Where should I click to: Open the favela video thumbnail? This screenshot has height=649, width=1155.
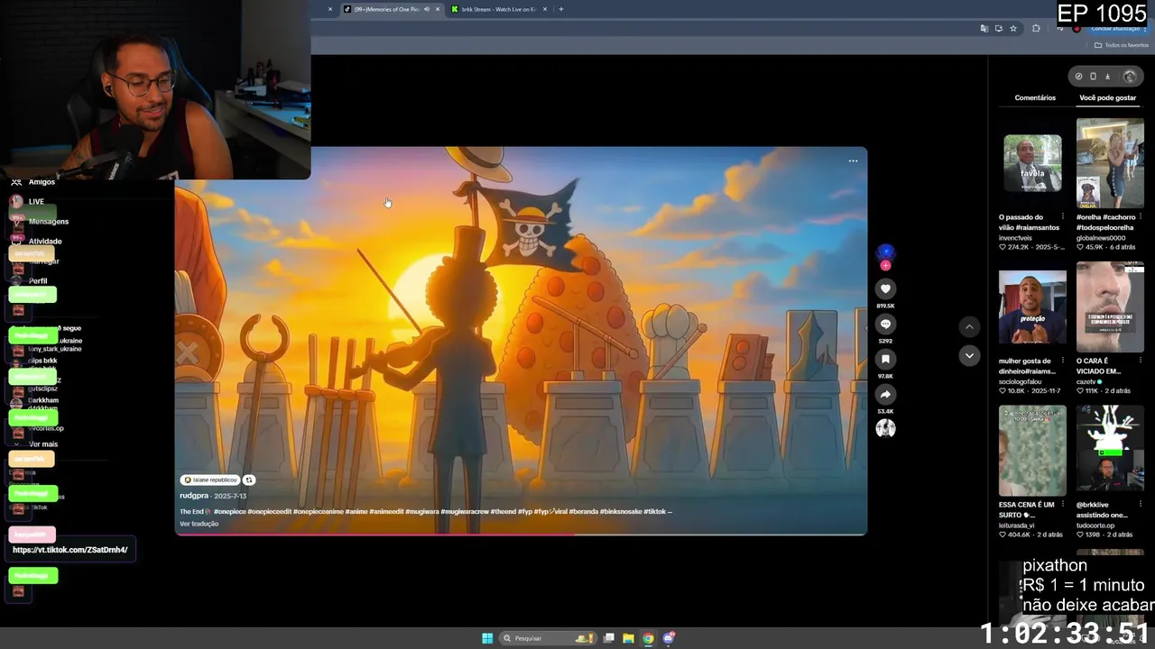1032,163
